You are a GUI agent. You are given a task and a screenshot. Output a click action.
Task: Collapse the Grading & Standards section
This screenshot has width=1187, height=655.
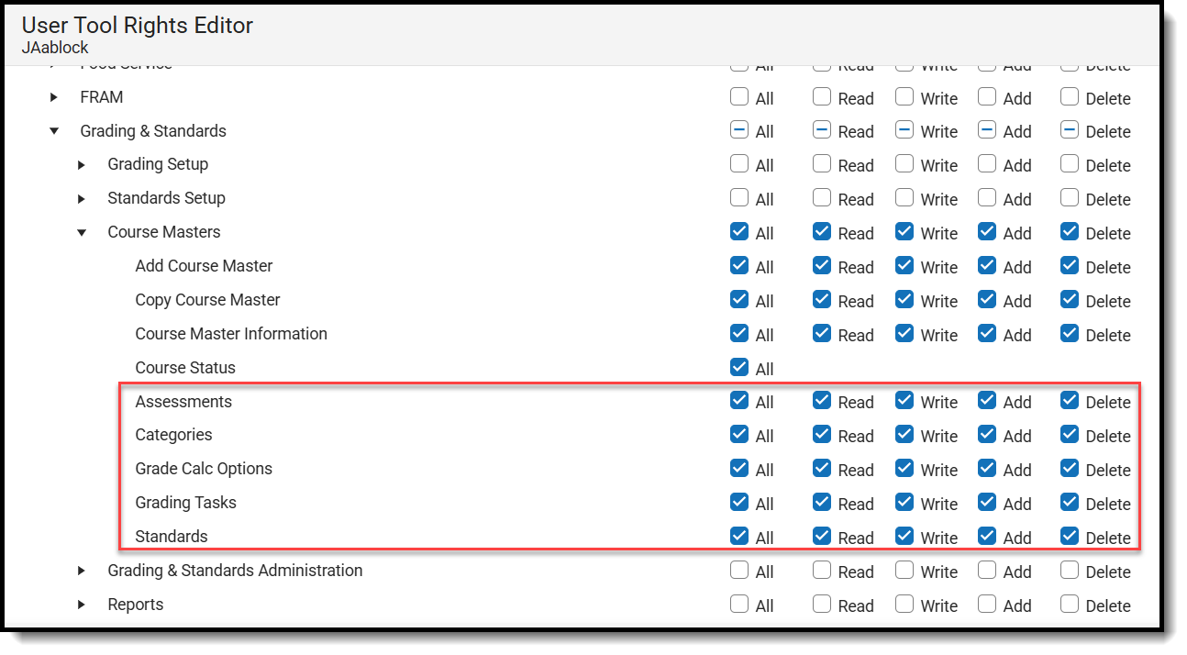tap(52, 130)
